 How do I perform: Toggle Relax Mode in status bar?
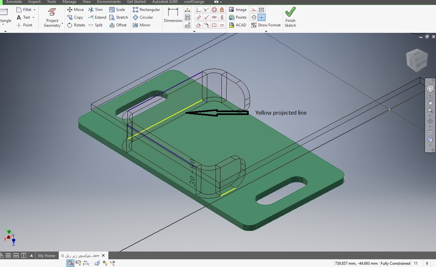coord(112,263)
